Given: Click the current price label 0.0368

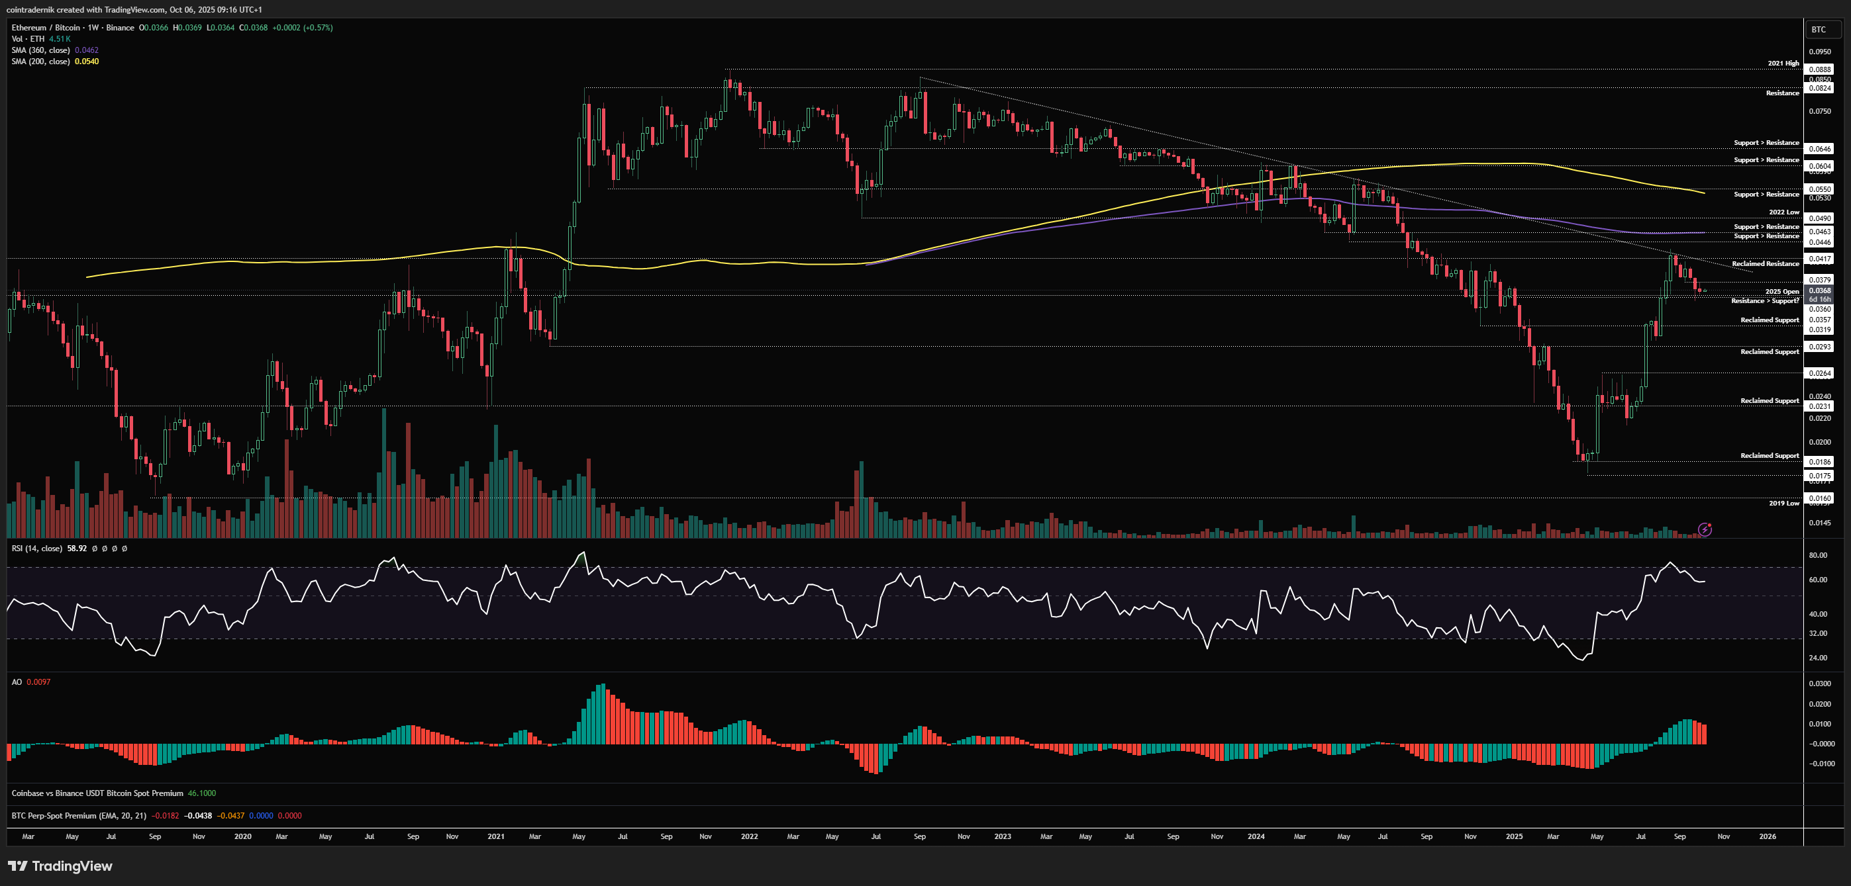Looking at the screenshot, I should click(x=1820, y=290).
